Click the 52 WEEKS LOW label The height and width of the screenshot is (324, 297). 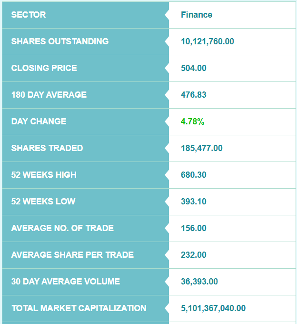43,202
